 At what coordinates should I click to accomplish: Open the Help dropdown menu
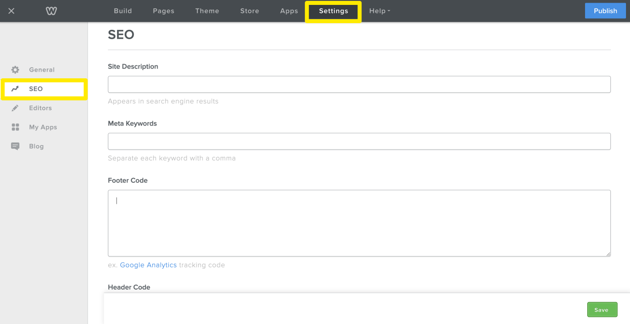(379, 11)
